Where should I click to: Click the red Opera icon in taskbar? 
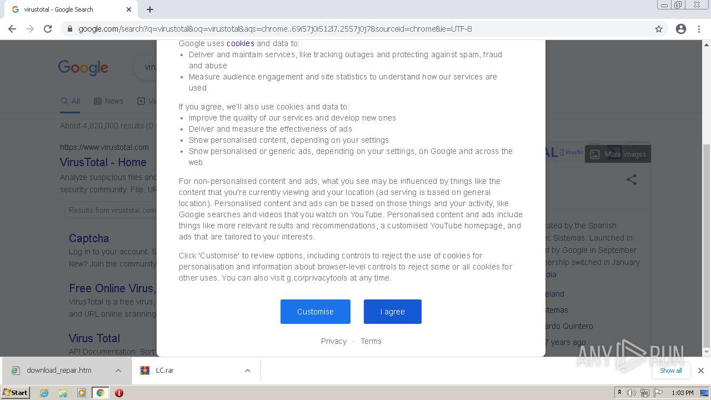pos(119,393)
